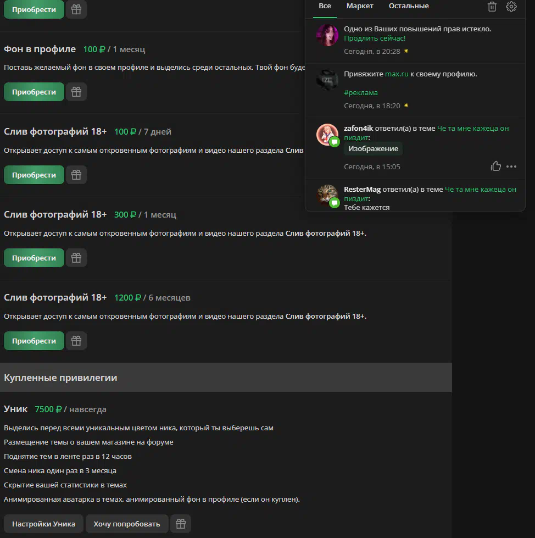This screenshot has height=538, width=535.
Task: Select the Все notifications tab
Action: click(x=325, y=6)
